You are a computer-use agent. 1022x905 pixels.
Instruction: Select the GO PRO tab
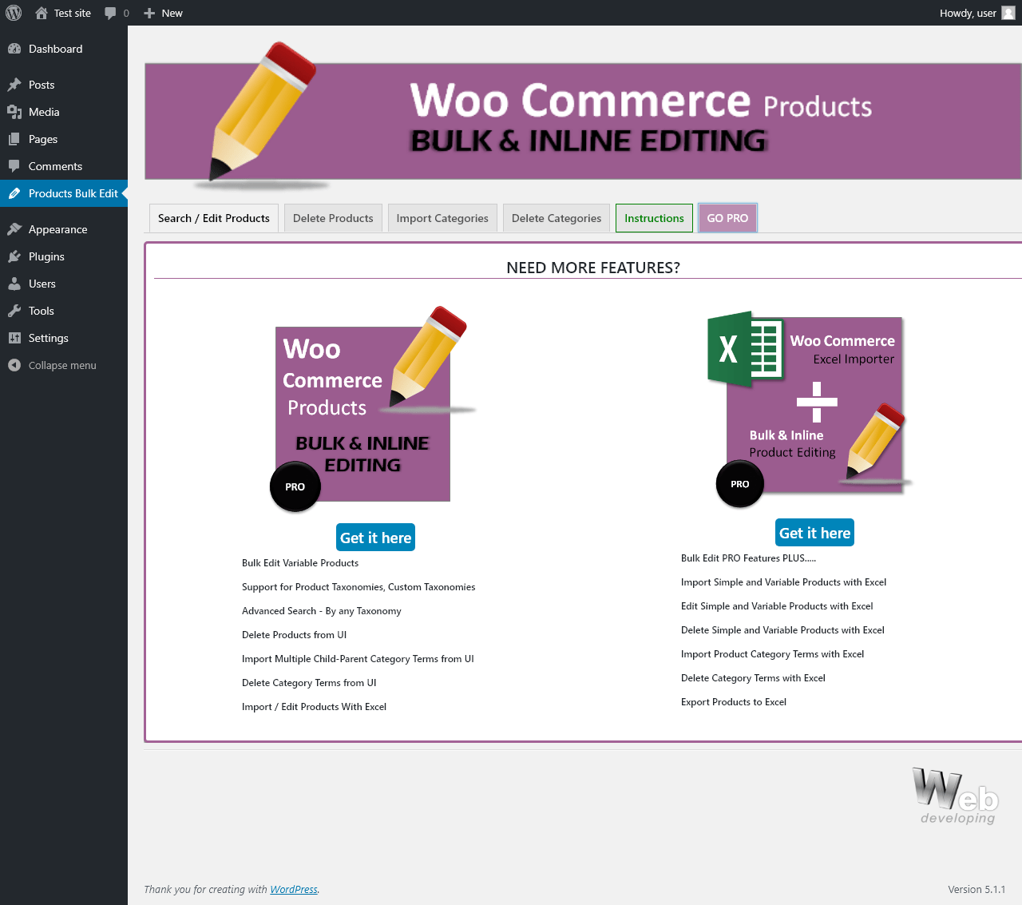pos(727,218)
